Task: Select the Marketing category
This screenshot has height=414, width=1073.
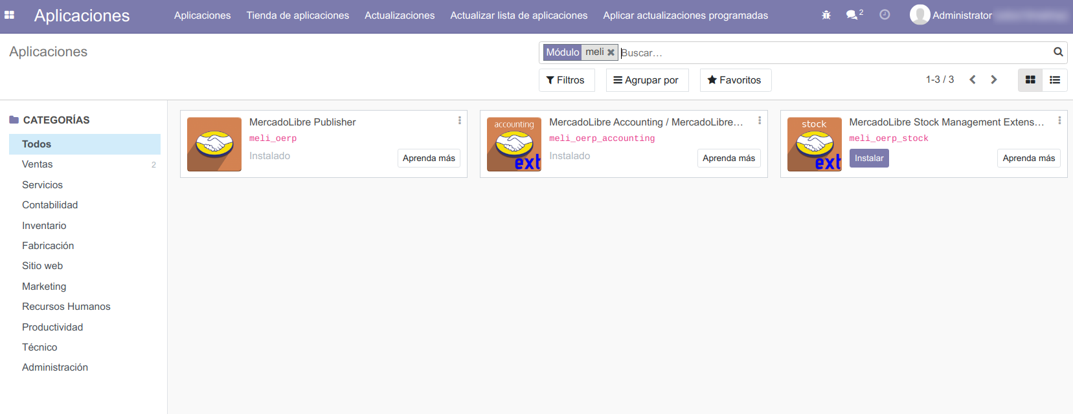Action: 85,287
